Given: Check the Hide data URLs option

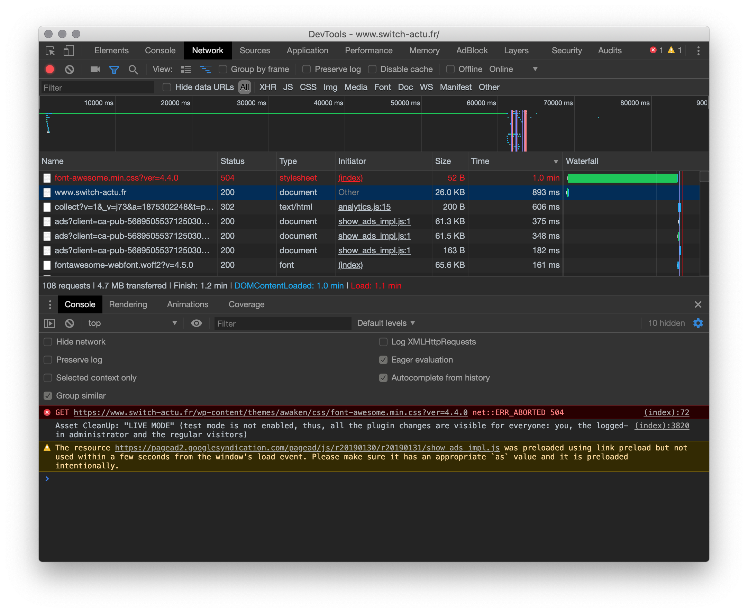Looking at the screenshot, I should click(x=167, y=87).
